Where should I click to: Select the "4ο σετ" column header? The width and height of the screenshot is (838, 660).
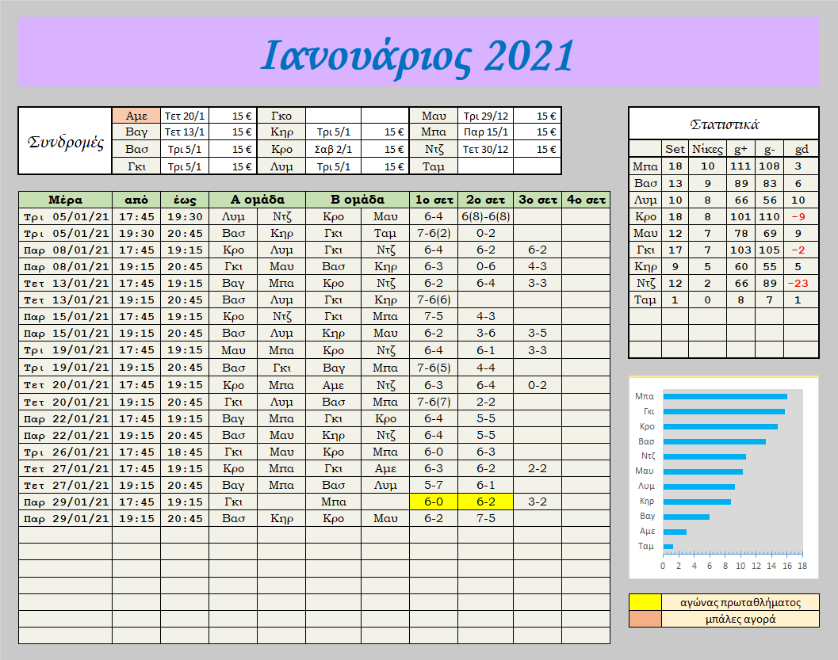tap(586, 200)
